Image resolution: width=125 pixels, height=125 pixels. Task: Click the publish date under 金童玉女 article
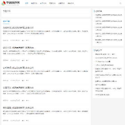pyautogui.click(x=15, y=100)
